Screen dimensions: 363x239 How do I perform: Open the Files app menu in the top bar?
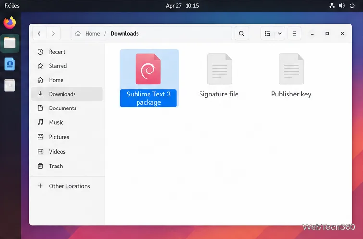[12, 6]
